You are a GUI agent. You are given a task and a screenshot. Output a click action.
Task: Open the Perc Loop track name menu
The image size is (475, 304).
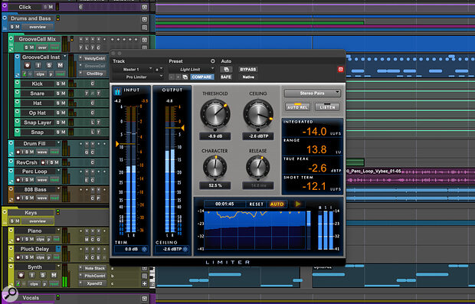point(58,171)
